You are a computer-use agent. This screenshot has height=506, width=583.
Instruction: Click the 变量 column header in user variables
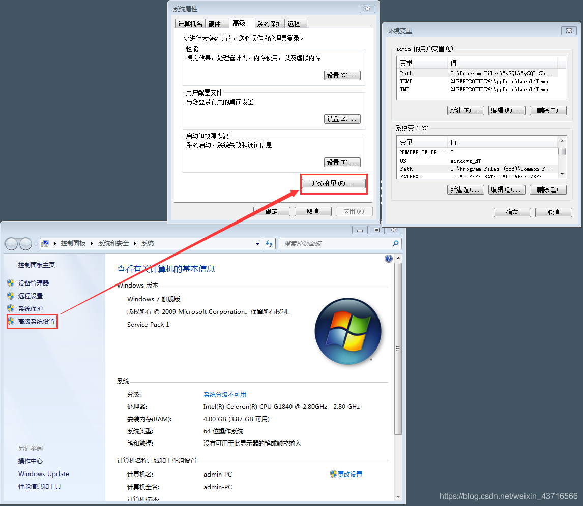coord(422,63)
